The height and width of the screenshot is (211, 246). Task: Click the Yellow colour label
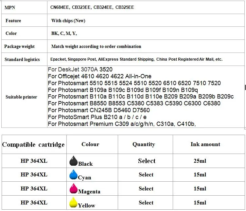coord(87,205)
